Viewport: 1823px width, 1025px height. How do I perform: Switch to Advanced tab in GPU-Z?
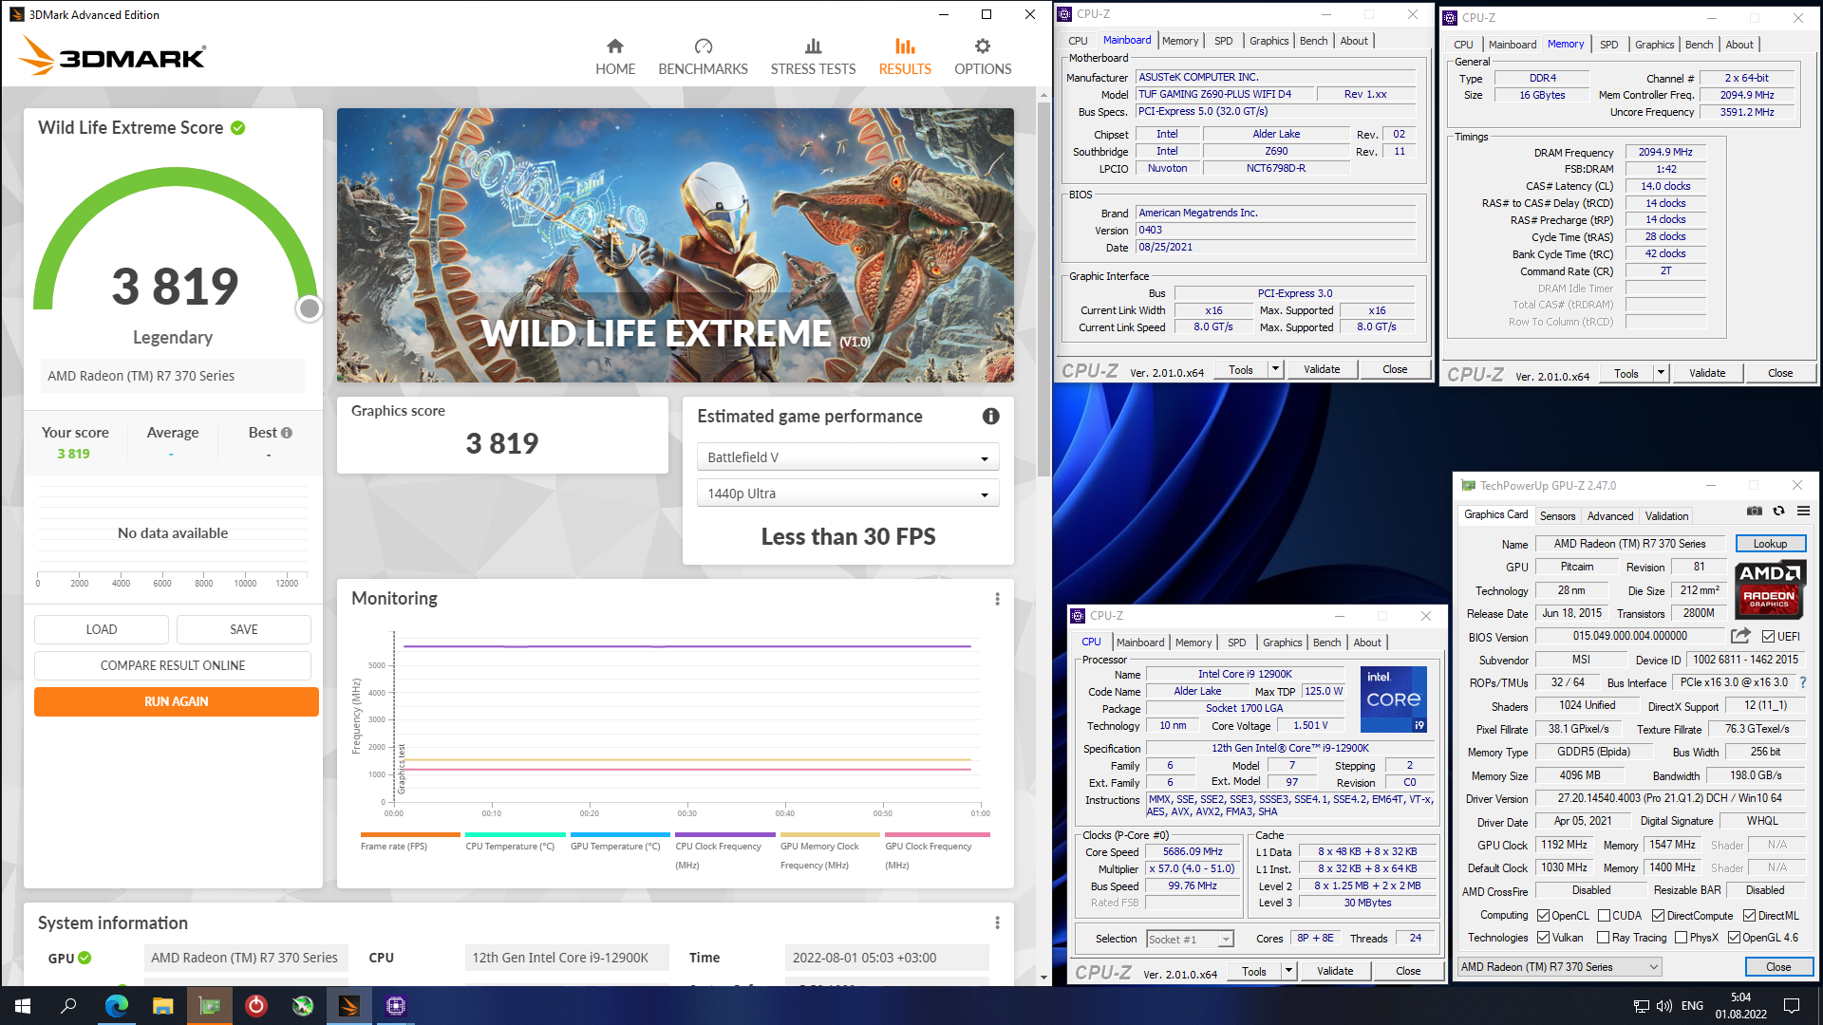pos(1610,516)
